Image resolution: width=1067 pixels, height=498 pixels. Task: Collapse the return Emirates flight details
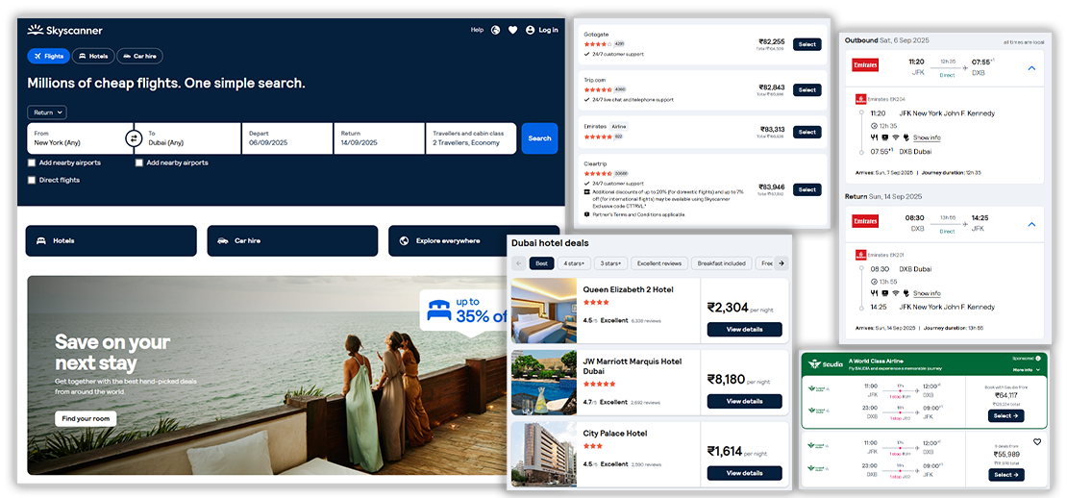(1031, 225)
